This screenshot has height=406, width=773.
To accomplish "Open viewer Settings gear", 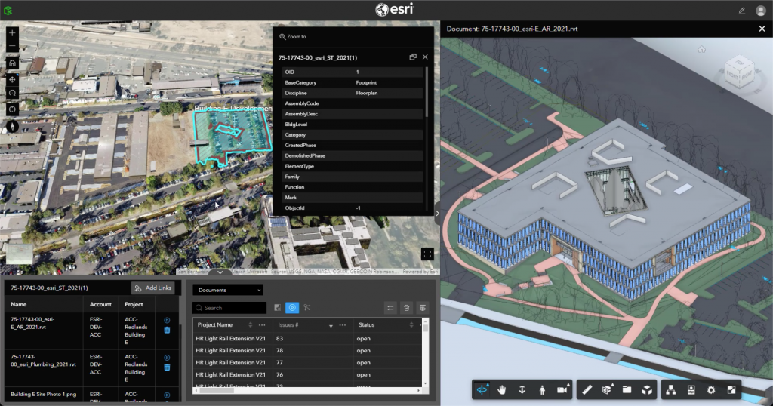I will [711, 389].
